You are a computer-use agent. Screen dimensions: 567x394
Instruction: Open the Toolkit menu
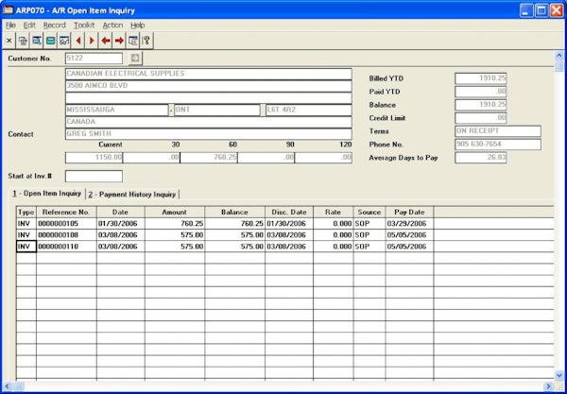tap(84, 26)
